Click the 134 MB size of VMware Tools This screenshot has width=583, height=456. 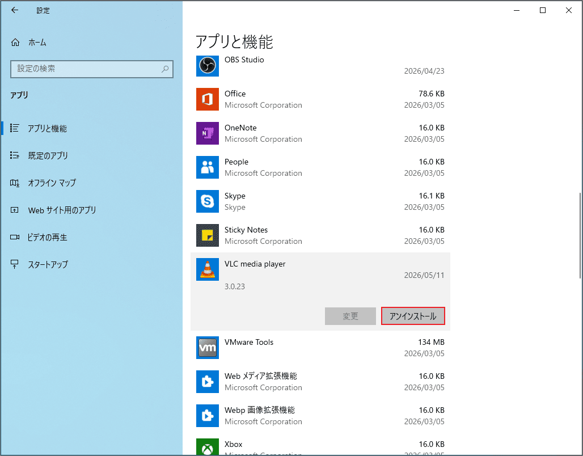tap(431, 342)
